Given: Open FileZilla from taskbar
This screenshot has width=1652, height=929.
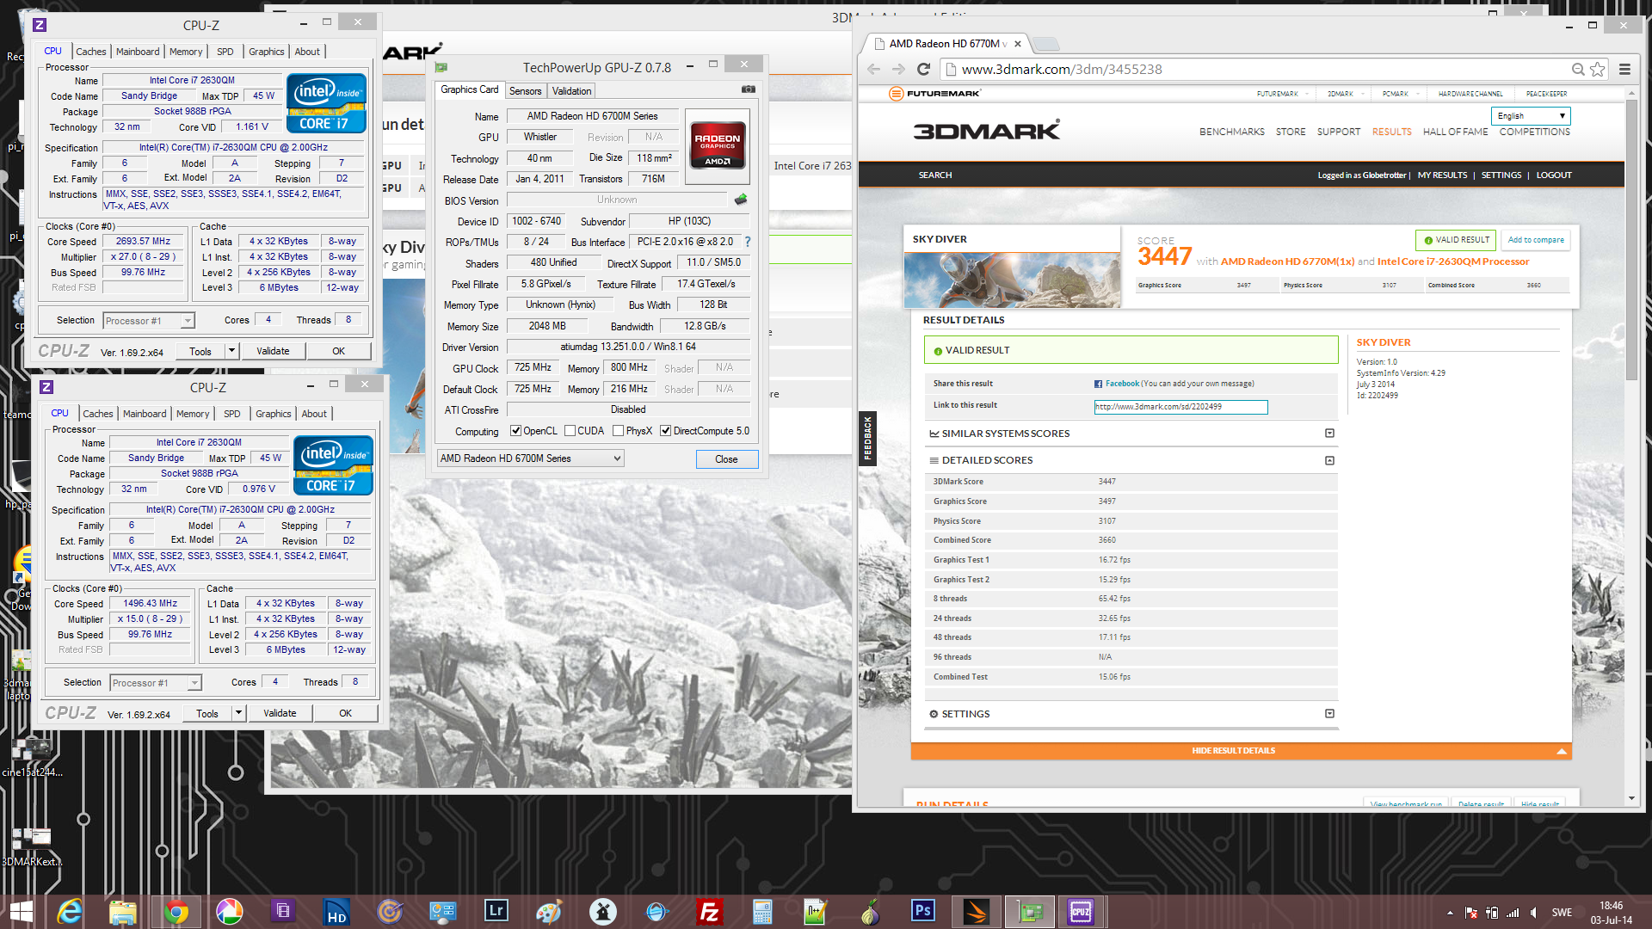Looking at the screenshot, I should (709, 912).
